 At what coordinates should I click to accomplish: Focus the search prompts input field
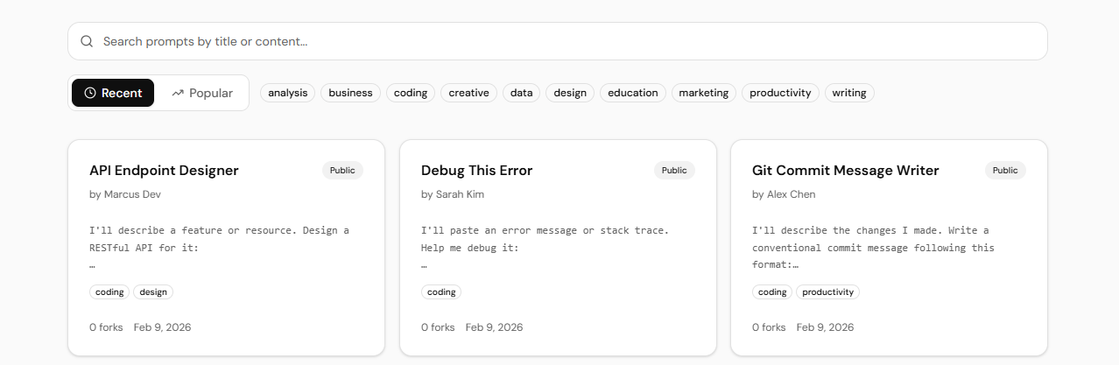[569, 41]
